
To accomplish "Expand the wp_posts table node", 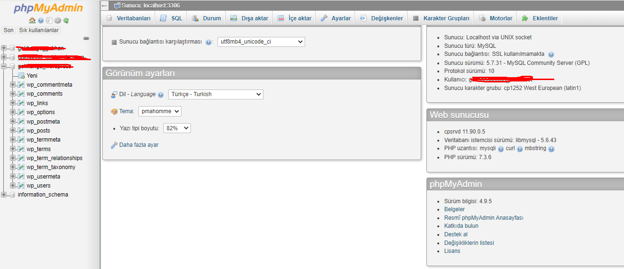I will (13, 131).
